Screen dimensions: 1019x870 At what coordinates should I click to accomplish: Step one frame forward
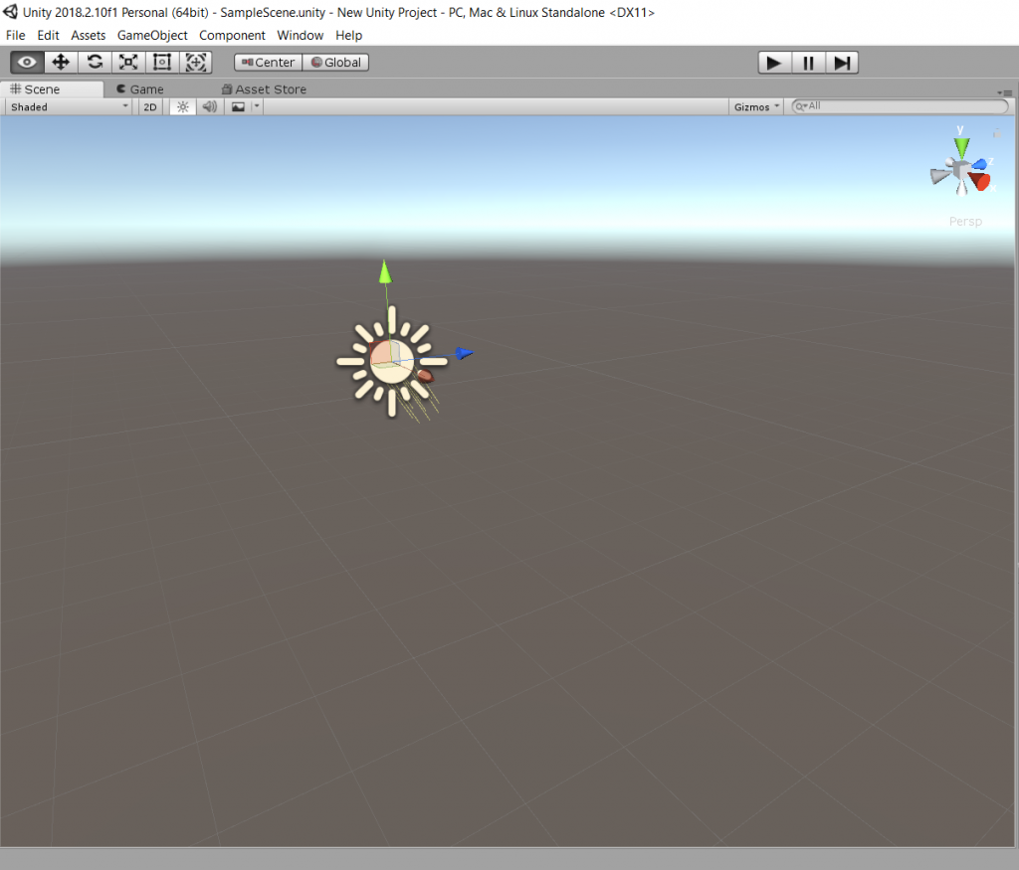(x=842, y=63)
